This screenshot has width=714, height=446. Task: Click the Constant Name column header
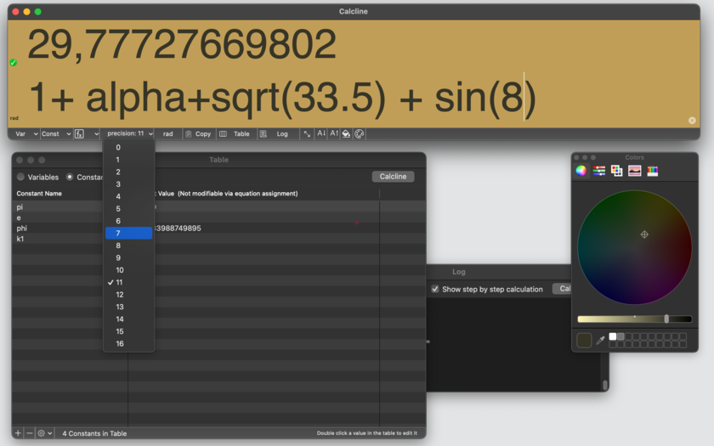click(39, 194)
